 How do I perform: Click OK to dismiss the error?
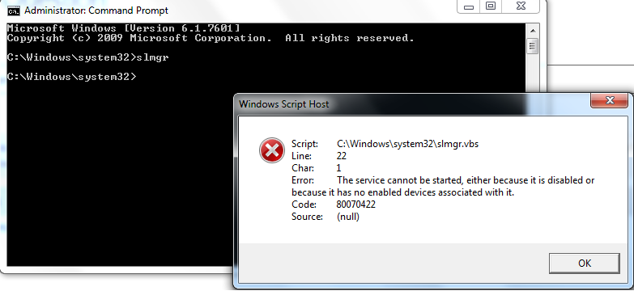[x=585, y=264]
